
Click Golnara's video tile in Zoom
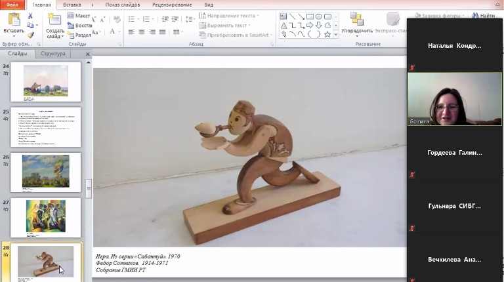tap(455, 99)
